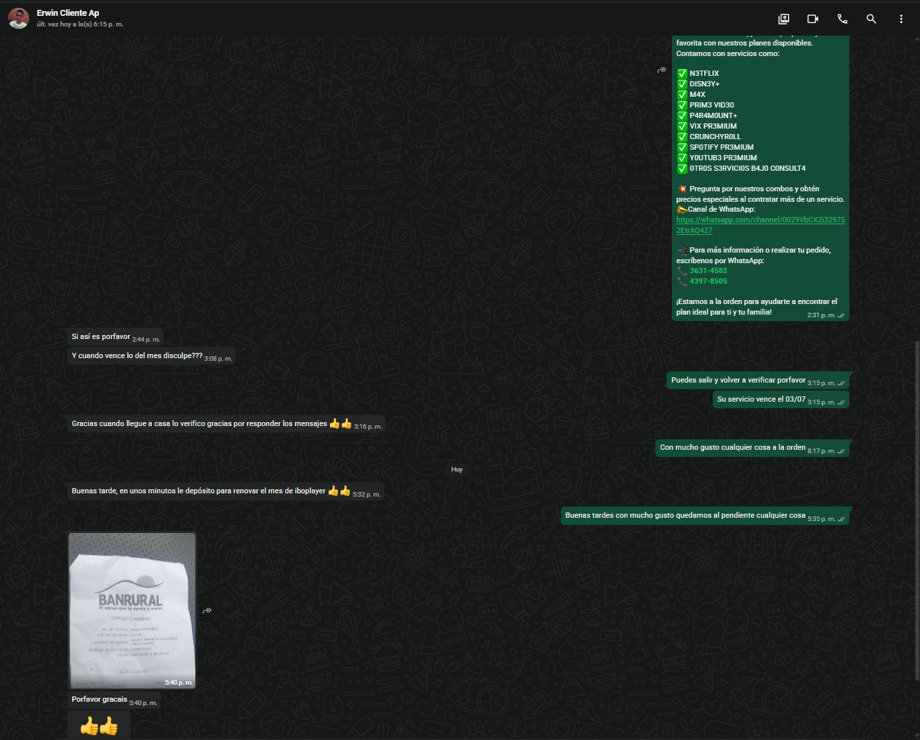The width and height of the screenshot is (920, 740).
Task: Open search in this chat
Action: (871, 19)
